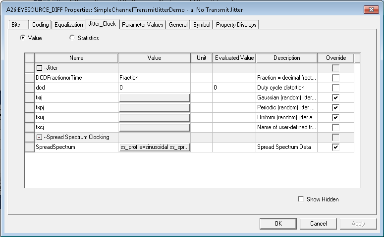Click the Override column header
The width and height of the screenshot is (384, 237).
coord(336,58)
